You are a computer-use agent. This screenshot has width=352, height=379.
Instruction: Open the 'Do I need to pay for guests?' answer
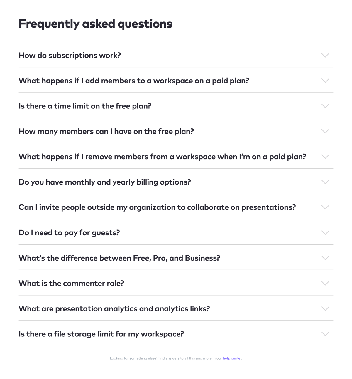[x=69, y=232]
